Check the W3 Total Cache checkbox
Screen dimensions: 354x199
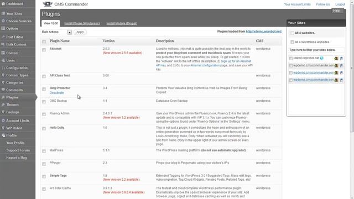point(44,189)
